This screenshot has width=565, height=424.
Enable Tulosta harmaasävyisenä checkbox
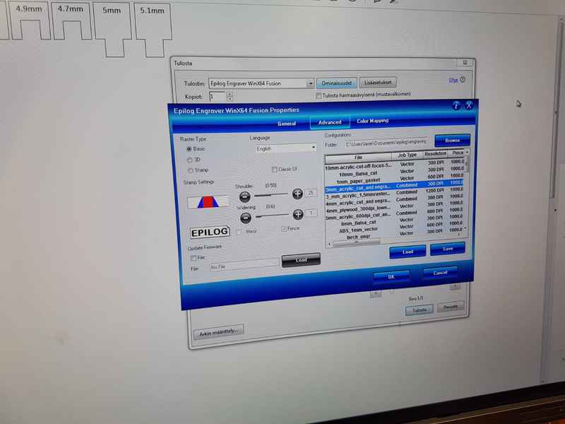click(319, 96)
